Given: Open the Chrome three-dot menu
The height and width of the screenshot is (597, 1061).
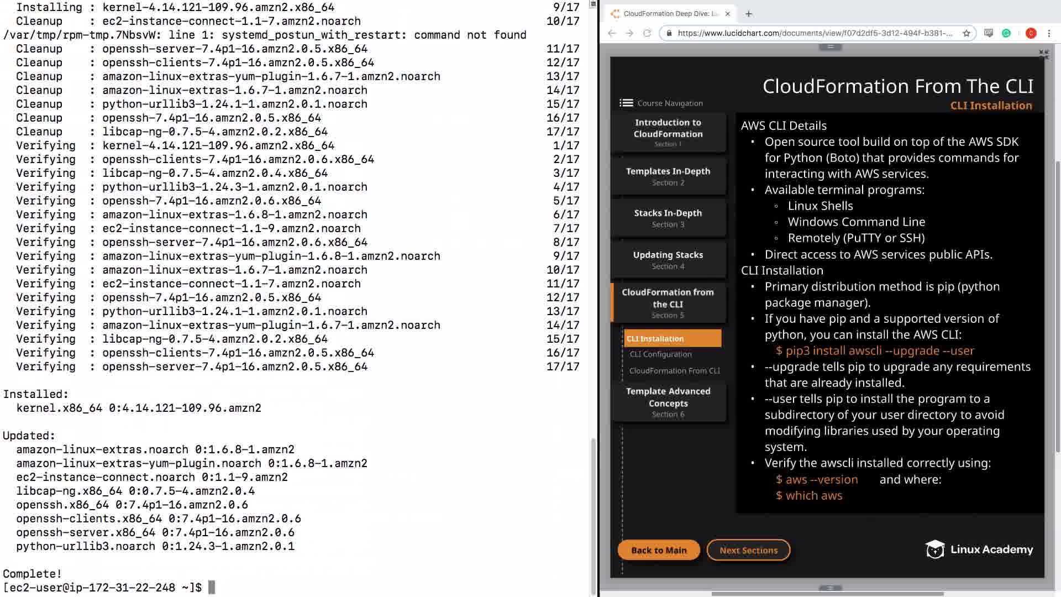Looking at the screenshot, I should (x=1049, y=33).
